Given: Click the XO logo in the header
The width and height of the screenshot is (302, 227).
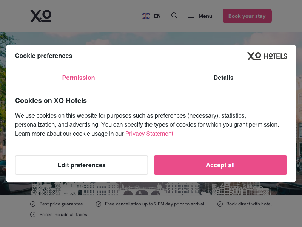Looking at the screenshot, I should [x=41, y=16].
